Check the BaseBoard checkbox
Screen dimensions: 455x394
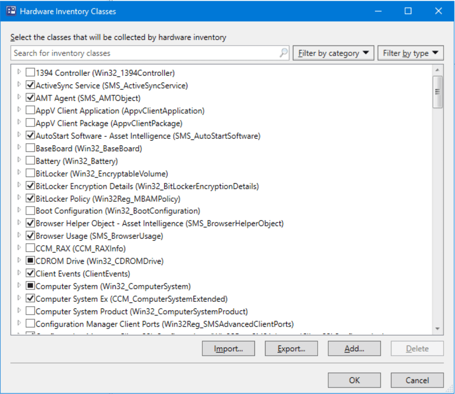[30, 148]
